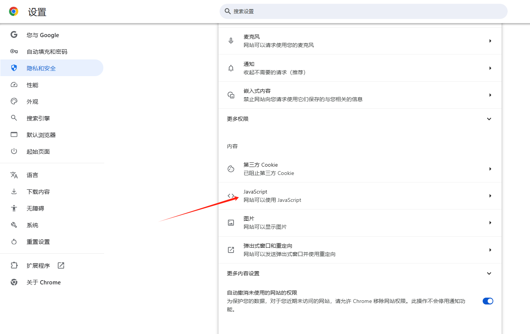The image size is (530, 334).
Task: Open 图片 settings via its arrow
Action: coord(490,223)
